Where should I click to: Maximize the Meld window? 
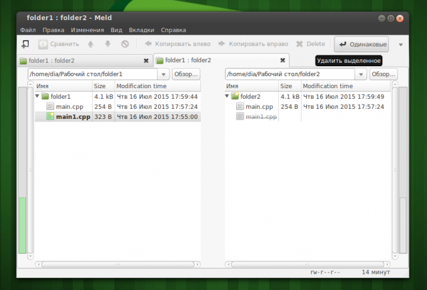click(390, 18)
